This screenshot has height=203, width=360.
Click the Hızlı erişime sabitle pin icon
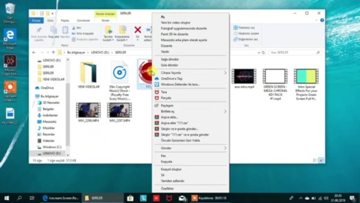coord(39,30)
